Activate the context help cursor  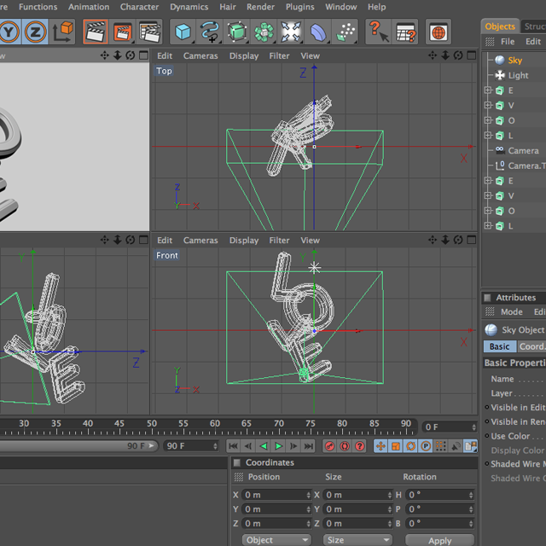tap(379, 32)
